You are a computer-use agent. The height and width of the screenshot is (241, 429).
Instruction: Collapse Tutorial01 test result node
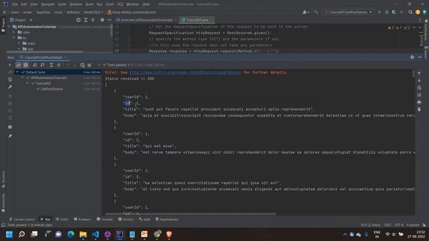[x=27, y=83]
